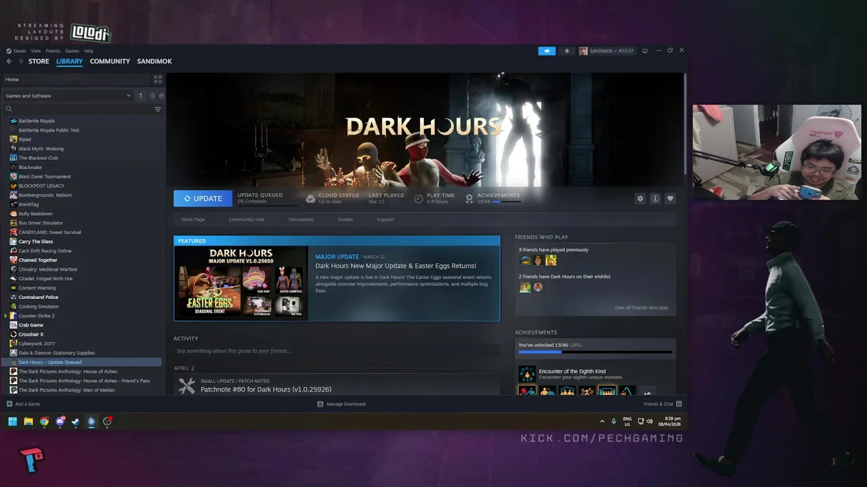The image size is (867, 487).
Task: Select Content Warning in library
Action: [37, 288]
